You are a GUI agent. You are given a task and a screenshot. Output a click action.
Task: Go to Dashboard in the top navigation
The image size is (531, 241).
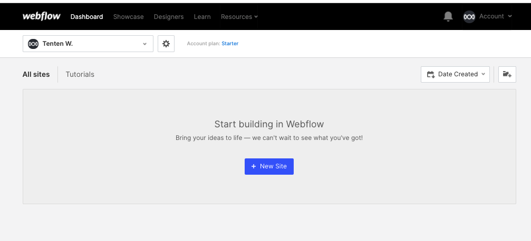(x=86, y=17)
